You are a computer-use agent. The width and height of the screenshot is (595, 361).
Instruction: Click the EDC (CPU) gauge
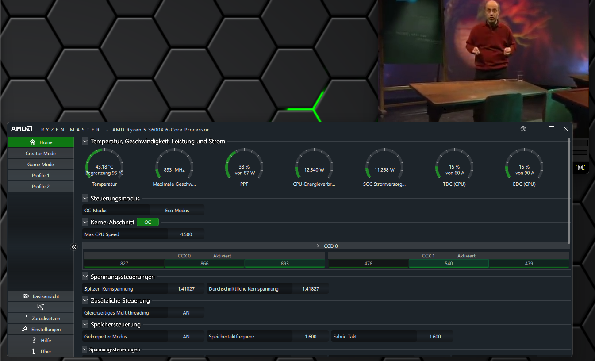(x=524, y=167)
